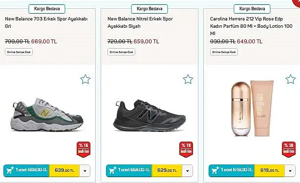Click the %30 indirim discount badge
This screenshot has height=183, width=300.
point(289,149)
